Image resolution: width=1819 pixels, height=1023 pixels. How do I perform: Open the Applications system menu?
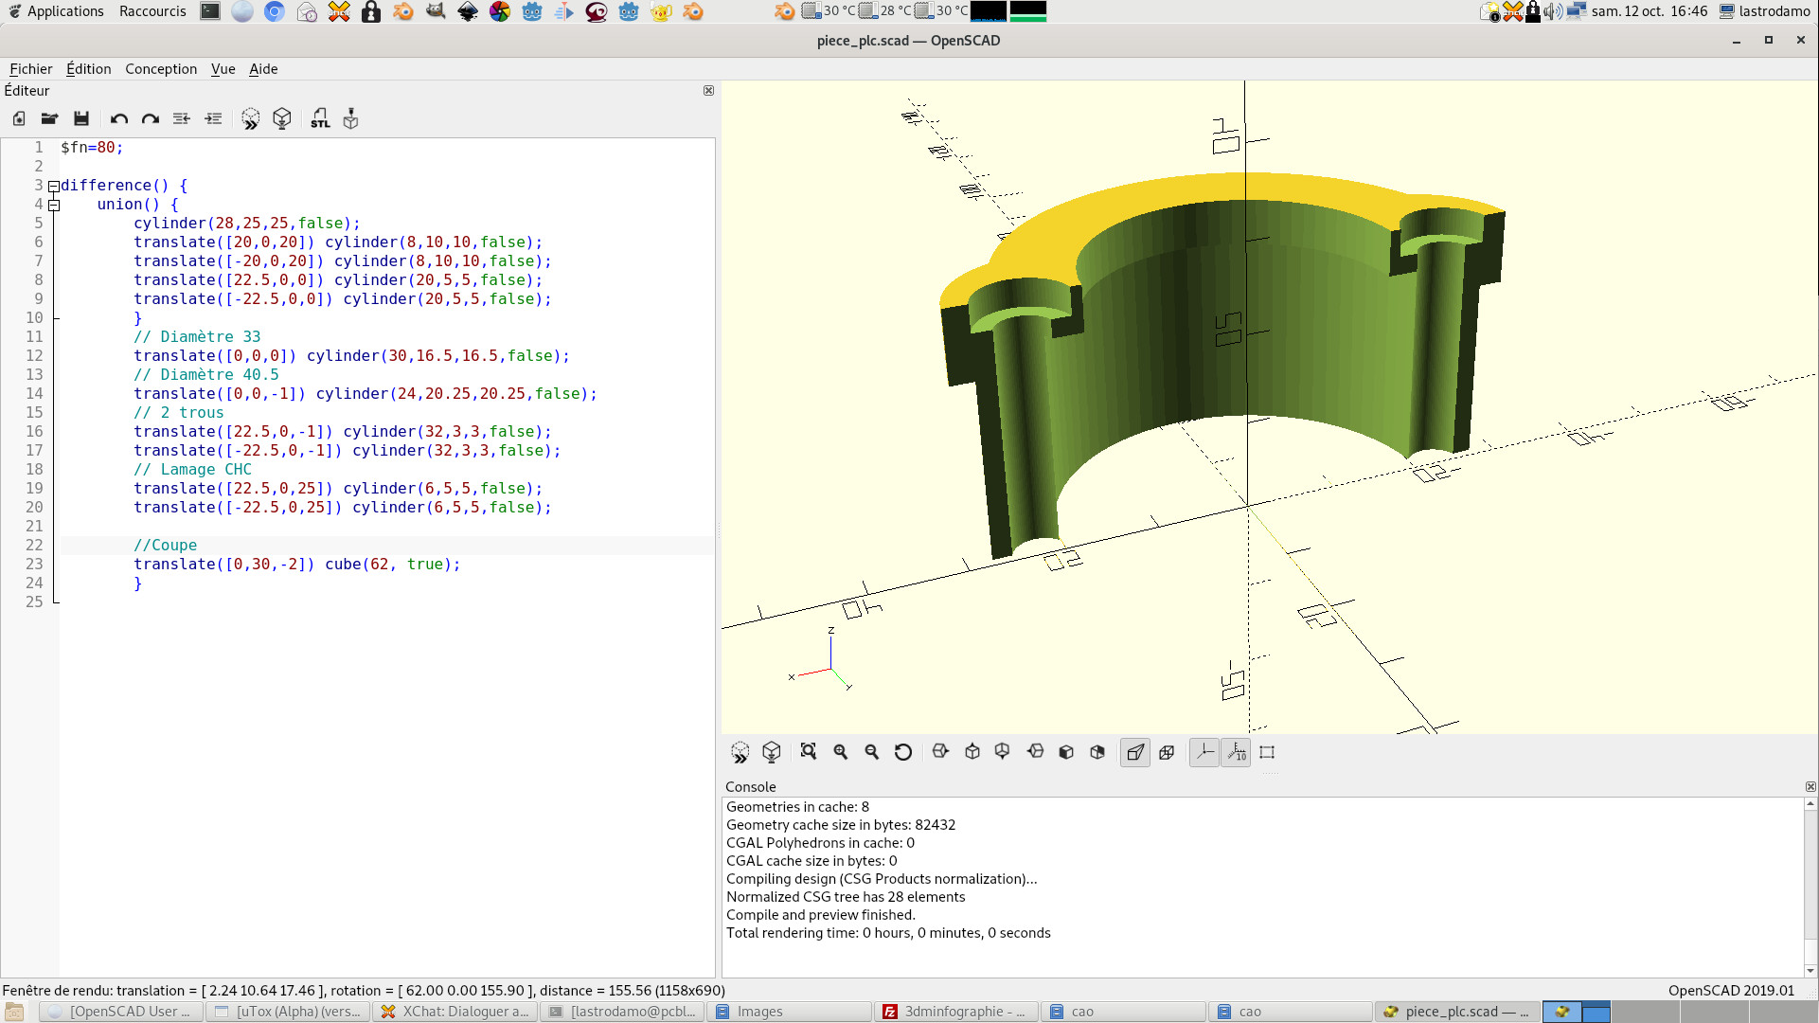coord(56,11)
